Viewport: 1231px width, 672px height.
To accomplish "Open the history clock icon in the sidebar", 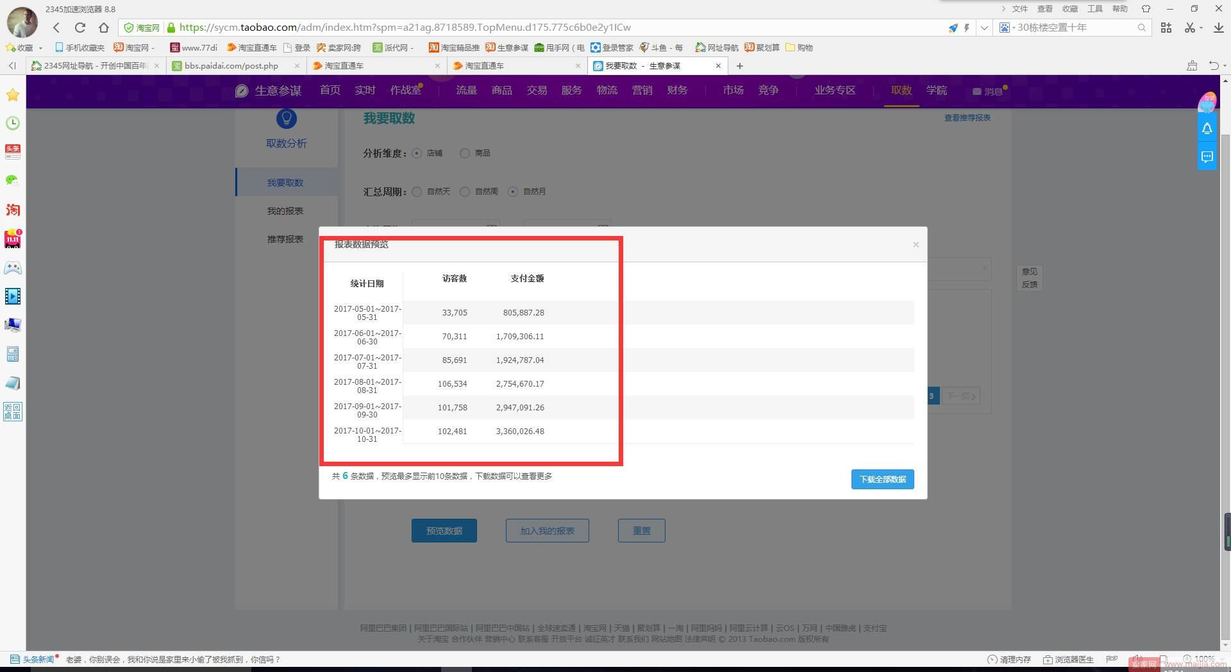I will tap(13, 123).
